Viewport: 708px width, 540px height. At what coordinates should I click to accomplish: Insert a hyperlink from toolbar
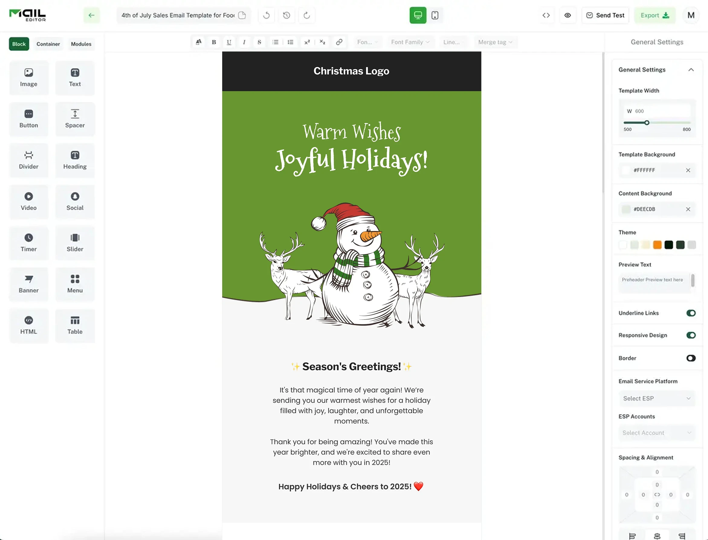tap(339, 42)
